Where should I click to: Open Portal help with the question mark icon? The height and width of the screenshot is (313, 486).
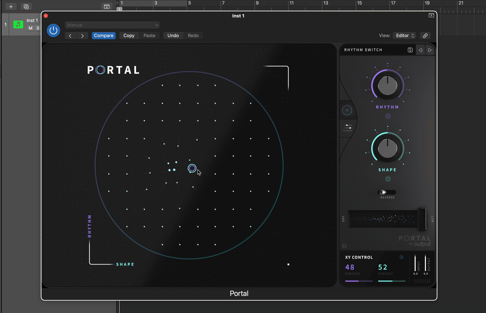(x=344, y=246)
